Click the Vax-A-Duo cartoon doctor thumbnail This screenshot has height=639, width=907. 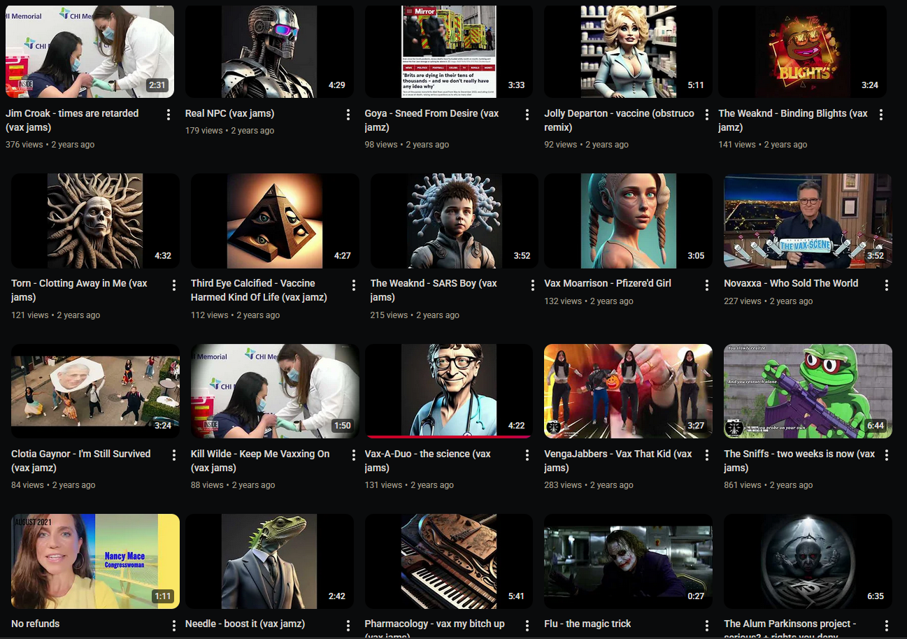coord(449,392)
